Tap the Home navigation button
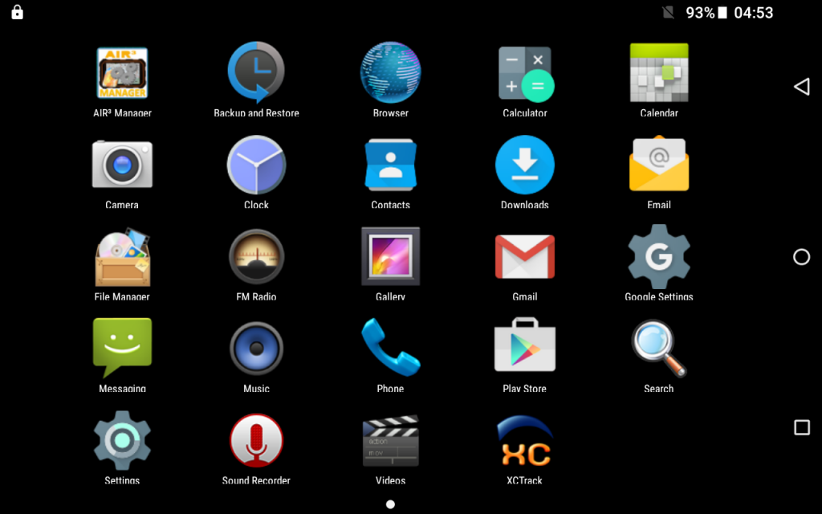Viewport: 822px width, 514px height. click(x=802, y=257)
